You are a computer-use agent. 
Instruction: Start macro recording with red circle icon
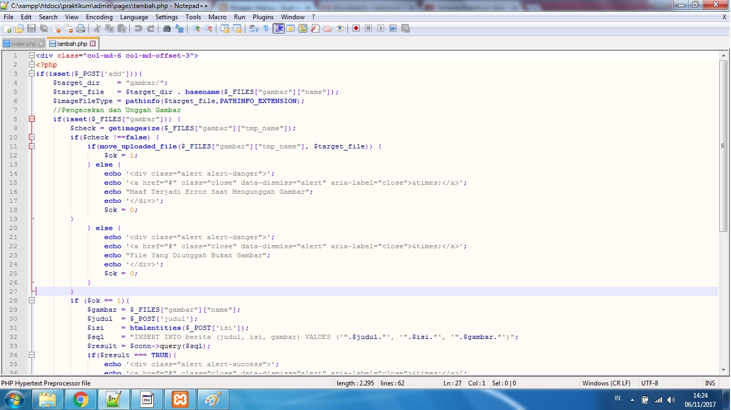pyautogui.click(x=355, y=28)
